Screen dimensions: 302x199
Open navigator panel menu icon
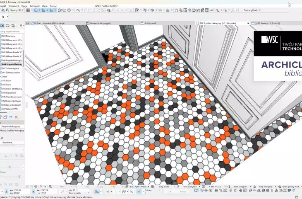[21, 25]
